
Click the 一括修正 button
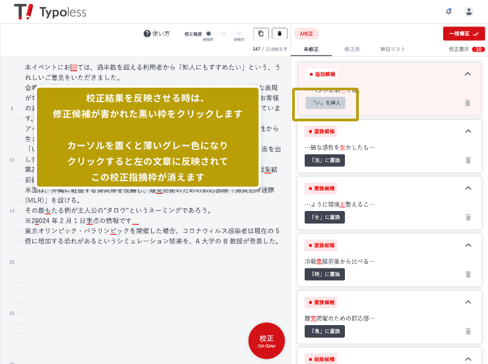pyautogui.click(x=464, y=34)
